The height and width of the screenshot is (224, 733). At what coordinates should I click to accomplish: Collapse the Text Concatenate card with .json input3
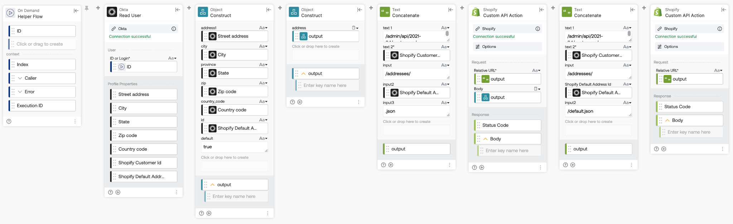click(451, 10)
